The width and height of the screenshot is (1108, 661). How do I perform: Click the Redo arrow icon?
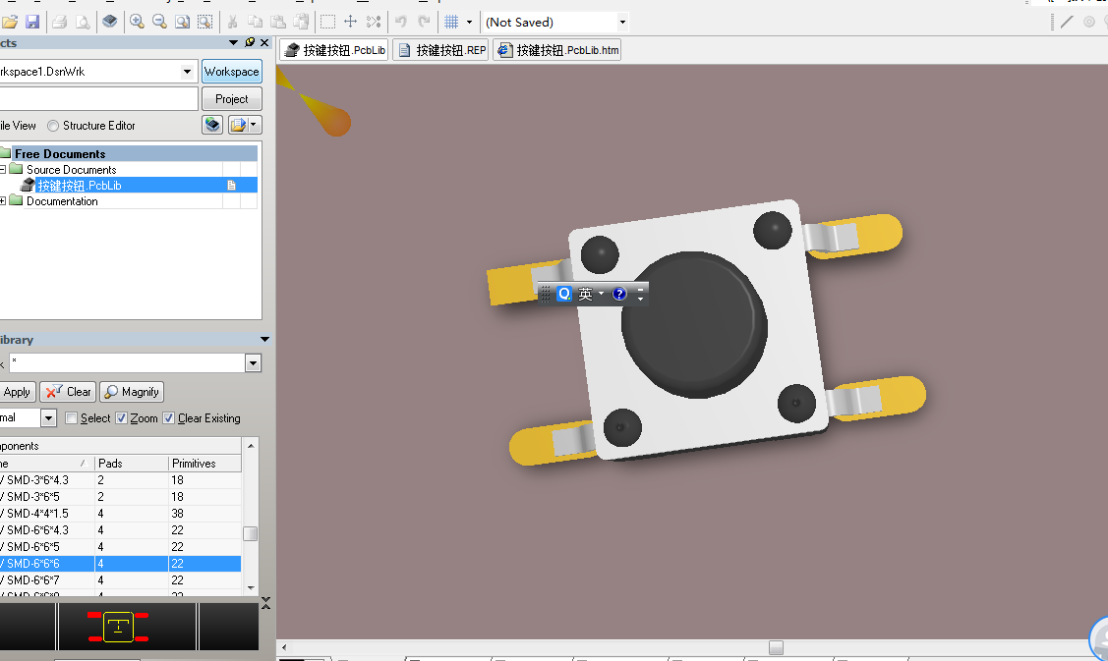point(424,22)
